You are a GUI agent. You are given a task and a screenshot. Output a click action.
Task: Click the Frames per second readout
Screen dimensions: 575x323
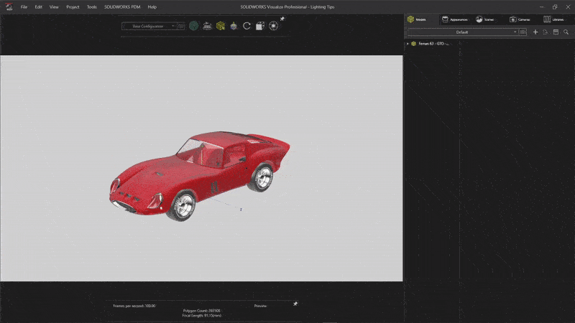(134, 306)
